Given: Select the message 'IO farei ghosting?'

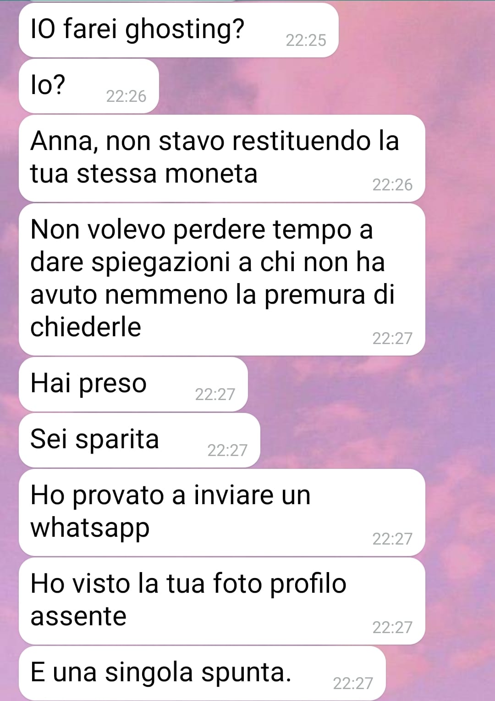Looking at the screenshot, I should 178,30.
